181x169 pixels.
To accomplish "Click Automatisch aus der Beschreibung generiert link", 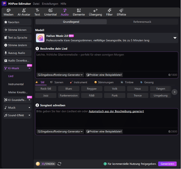I will [x=116, y=111].
